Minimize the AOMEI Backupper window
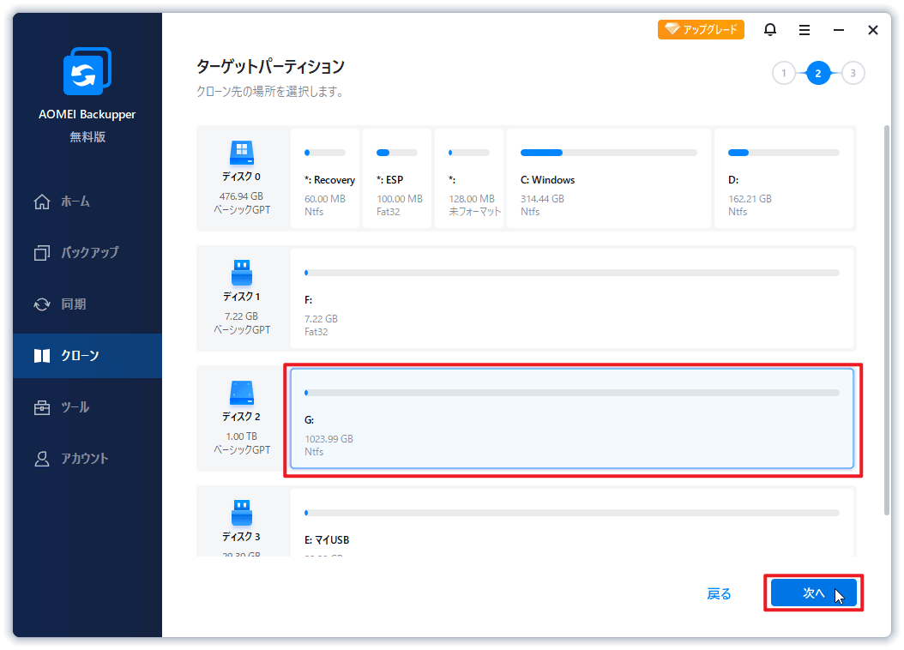 (839, 30)
